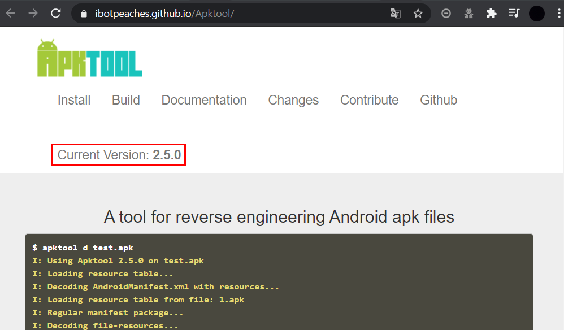The height and width of the screenshot is (330, 564).
Task: Open the Install page
Action: (x=74, y=100)
